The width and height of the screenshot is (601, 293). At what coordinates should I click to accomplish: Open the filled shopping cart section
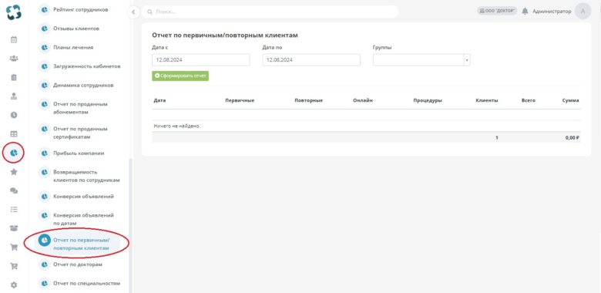[14, 248]
